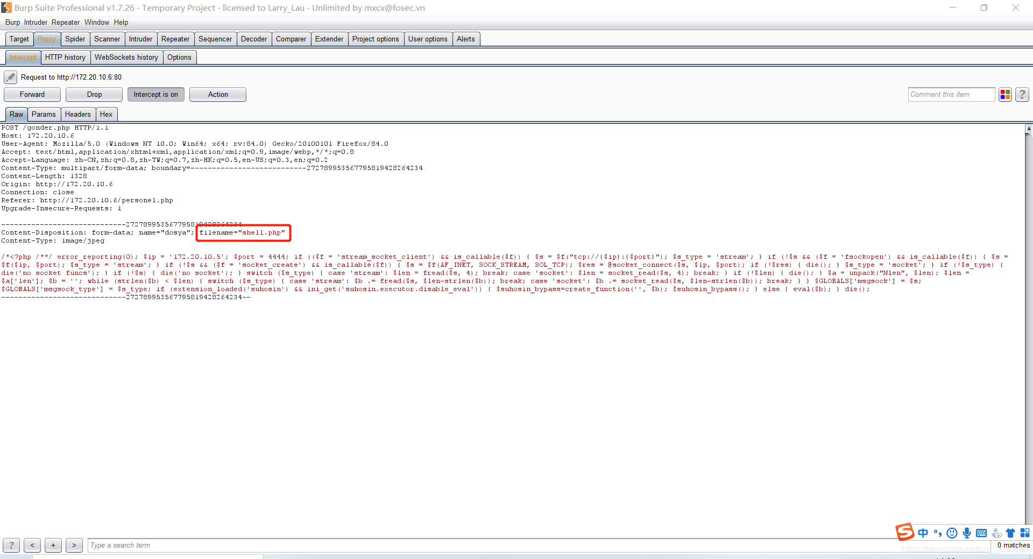
Task: Switch to the Spider tab
Action: [x=75, y=39]
